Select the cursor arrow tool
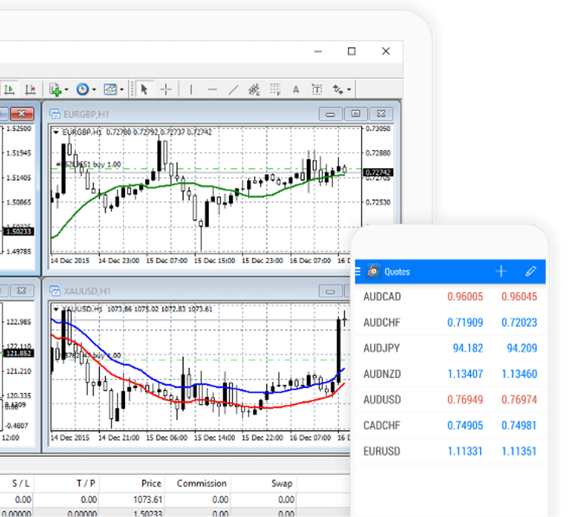This screenshot has width=581, height=517. pyautogui.click(x=144, y=89)
